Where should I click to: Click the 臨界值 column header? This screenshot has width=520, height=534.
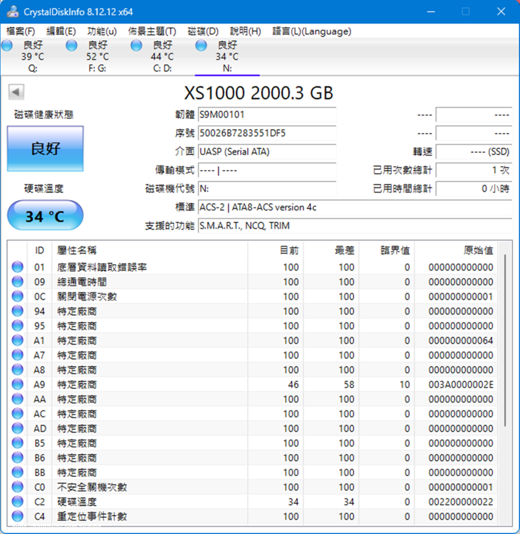pos(386,251)
